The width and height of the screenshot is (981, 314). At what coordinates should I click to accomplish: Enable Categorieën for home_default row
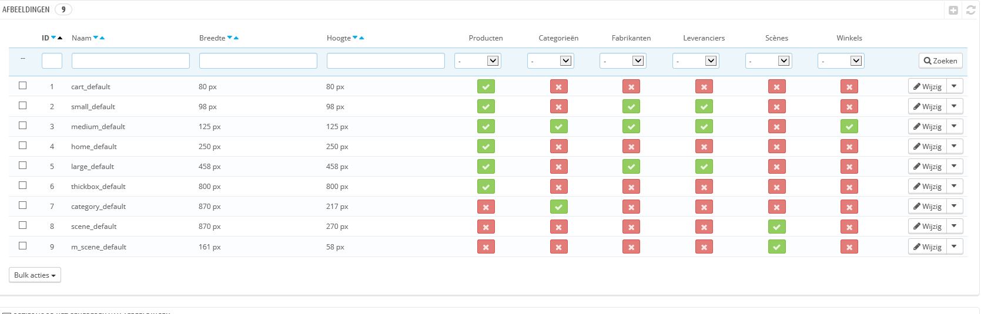(x=558, y=147)
